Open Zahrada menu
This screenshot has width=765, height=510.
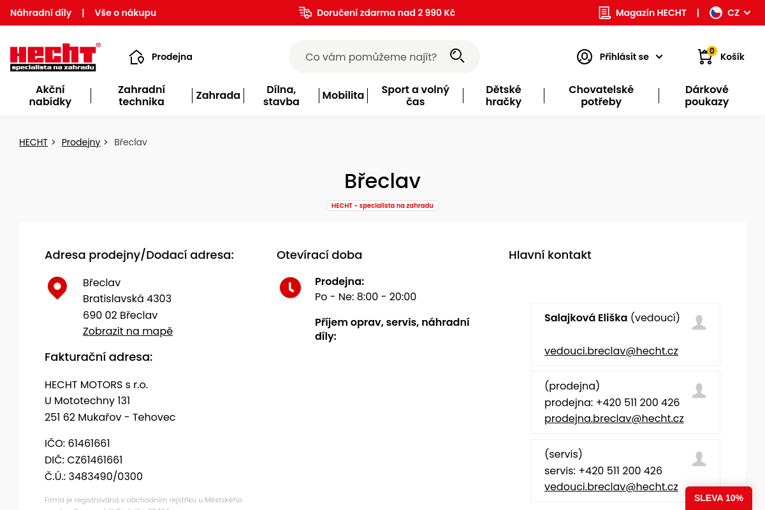point(218,96)
